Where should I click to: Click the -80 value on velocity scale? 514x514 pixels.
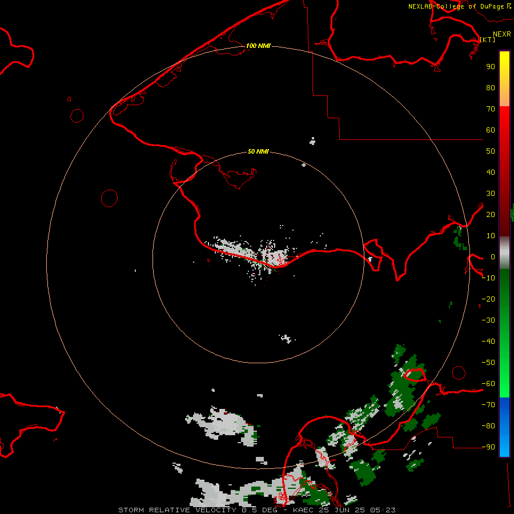pyautogui.click(x=488, y=426)
